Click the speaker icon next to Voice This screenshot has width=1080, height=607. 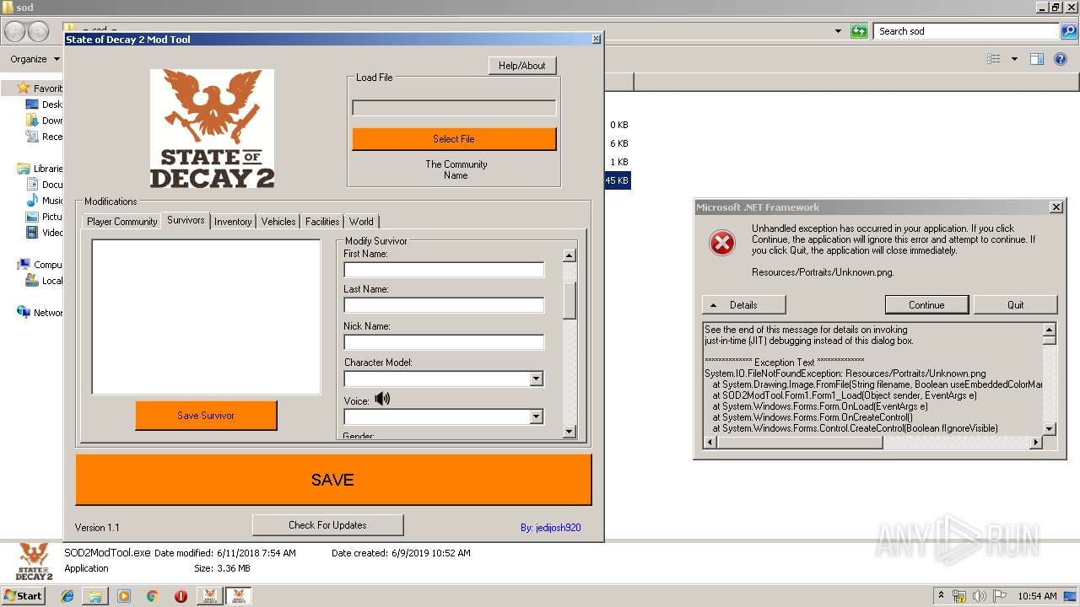click(382, 399)
